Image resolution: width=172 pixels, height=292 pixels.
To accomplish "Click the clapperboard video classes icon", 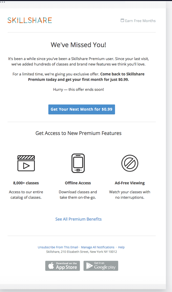I will tap(26, 163).
